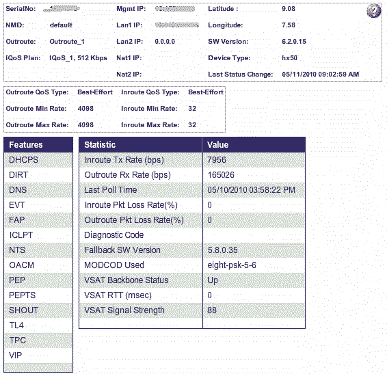This screenshot has height=374, width=387.
Task: Click the Inroute Min Rate value 32
Action: coord(192,109)
